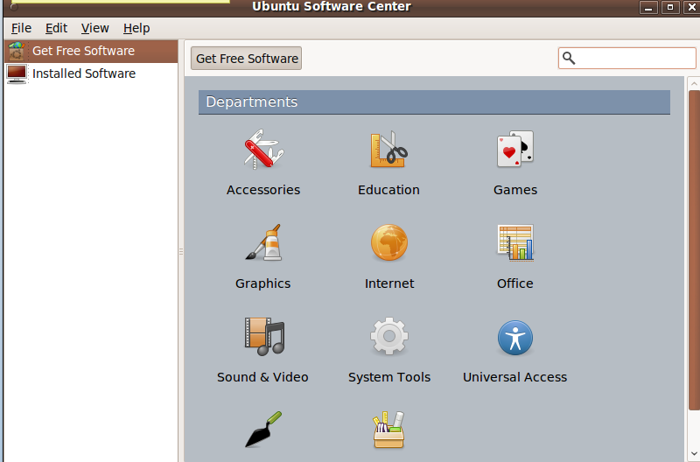
Task: Open the Office spreadsheet chart icon
Action: tap(515, 243)
